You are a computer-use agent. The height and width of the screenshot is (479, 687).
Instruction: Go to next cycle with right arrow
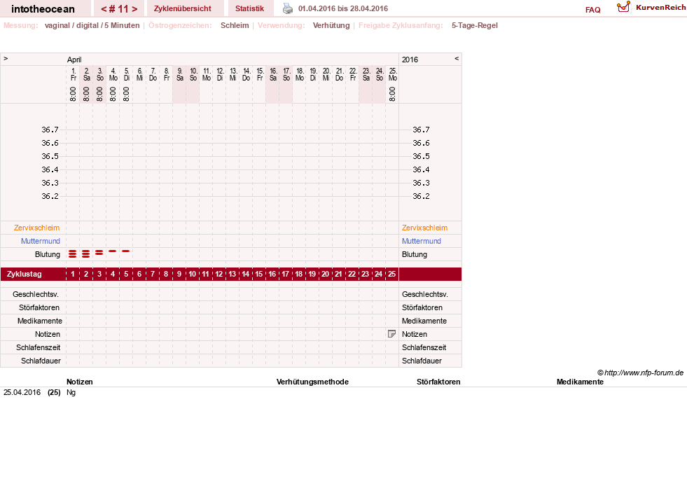(134, 9)
